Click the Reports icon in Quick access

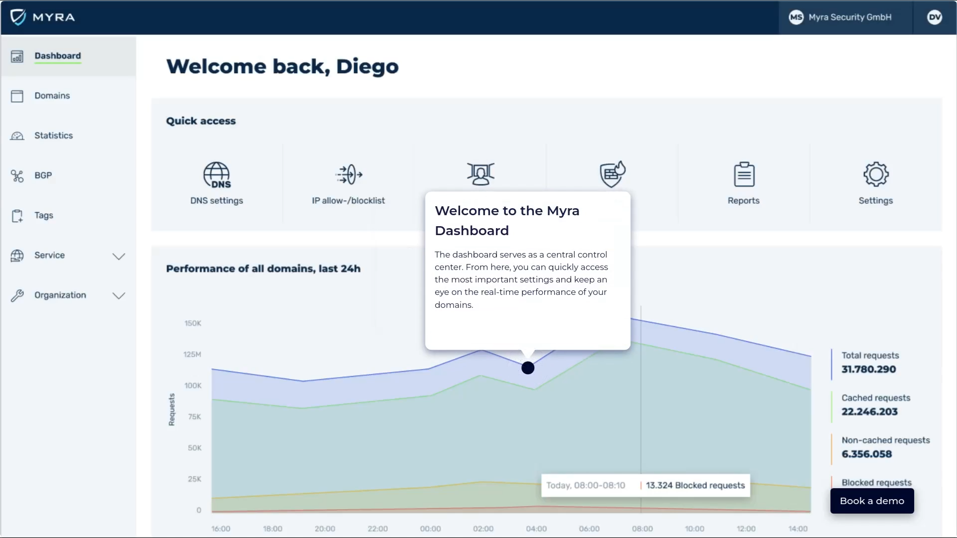(743, 183)
